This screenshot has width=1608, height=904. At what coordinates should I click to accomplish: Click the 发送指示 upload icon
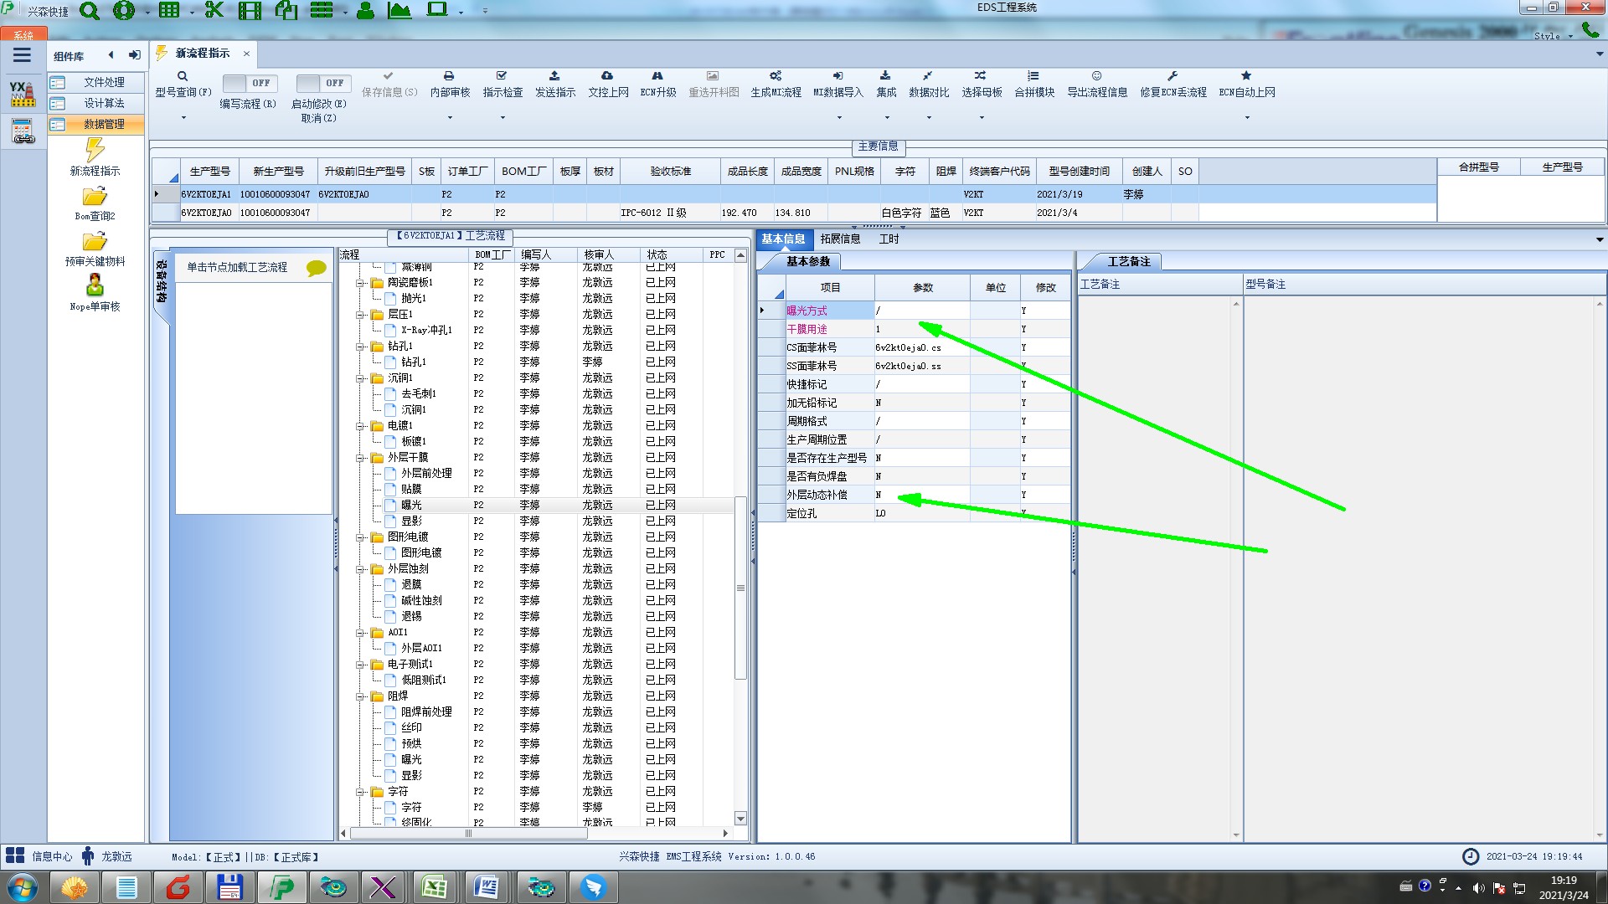(x=554, y=76)
